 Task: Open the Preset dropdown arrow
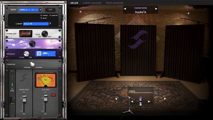pos(40,10)
